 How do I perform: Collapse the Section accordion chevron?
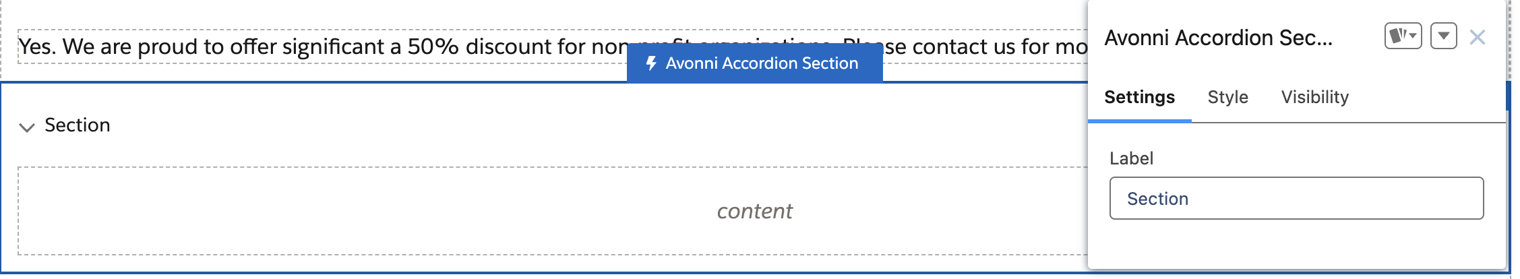(27, 127)
